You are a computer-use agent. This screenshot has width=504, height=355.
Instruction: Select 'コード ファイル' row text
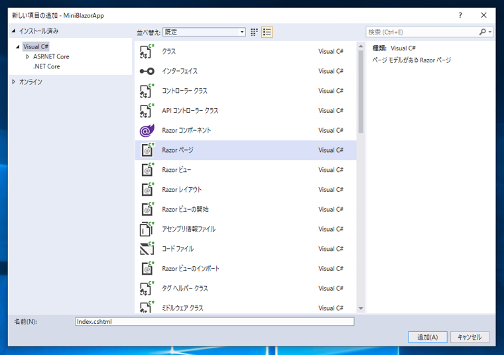(178, 249)
